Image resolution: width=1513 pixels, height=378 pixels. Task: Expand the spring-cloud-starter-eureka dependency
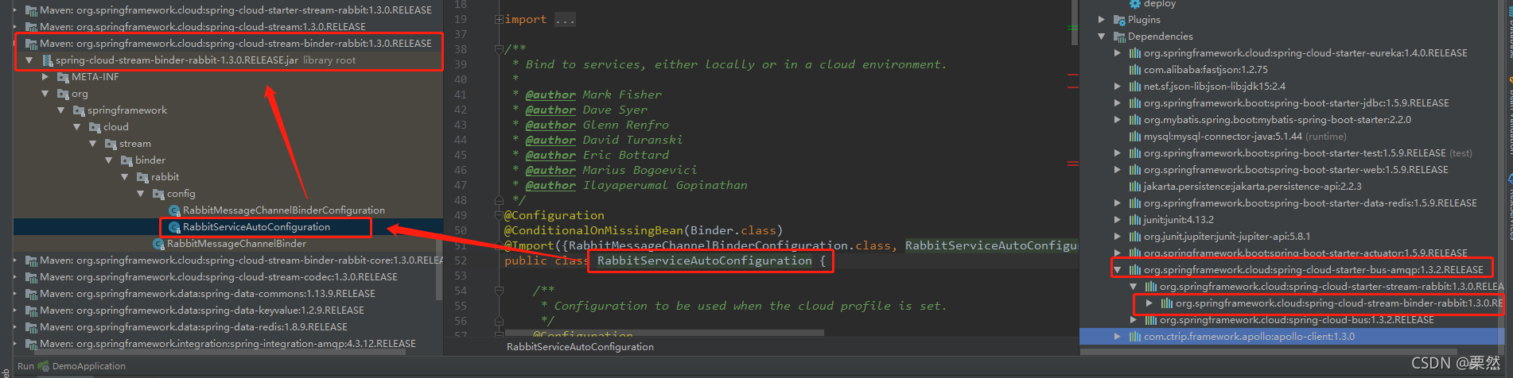point(1118,53)
